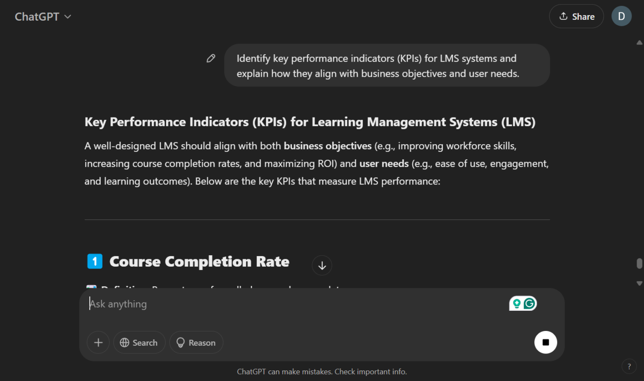Open Grammarly lightbulb suggestions icon

517,303
